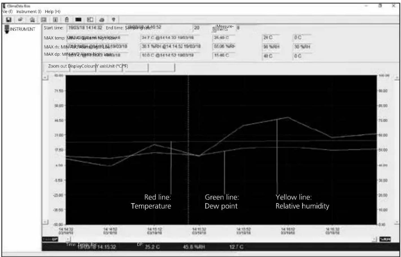Open the Instrument (I) menu

[x=29, y=12]
